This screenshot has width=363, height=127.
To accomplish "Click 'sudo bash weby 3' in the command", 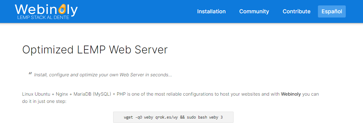I will pyautogui.click(x=204, y=117).
